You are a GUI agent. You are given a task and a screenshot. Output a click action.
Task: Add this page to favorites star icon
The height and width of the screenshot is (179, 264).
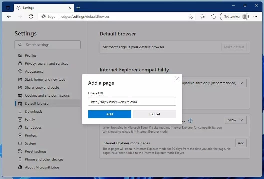point(190,16)
